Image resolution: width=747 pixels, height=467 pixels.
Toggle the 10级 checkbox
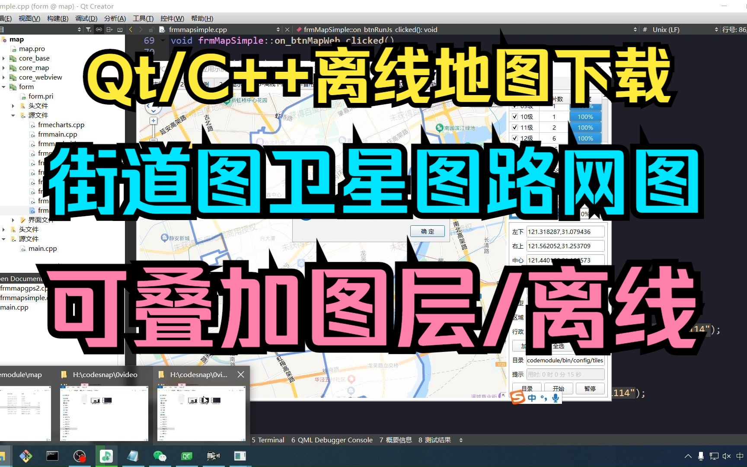515,116
